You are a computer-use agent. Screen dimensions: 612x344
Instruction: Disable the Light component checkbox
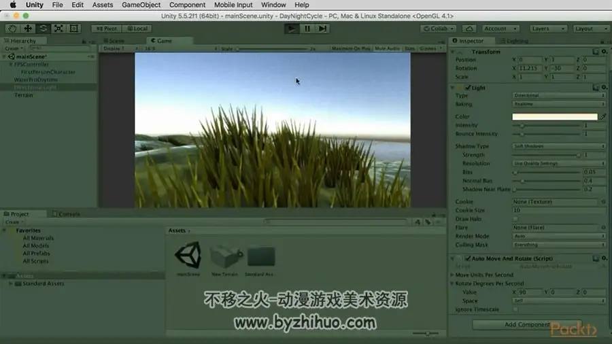[x=468, y=88]
